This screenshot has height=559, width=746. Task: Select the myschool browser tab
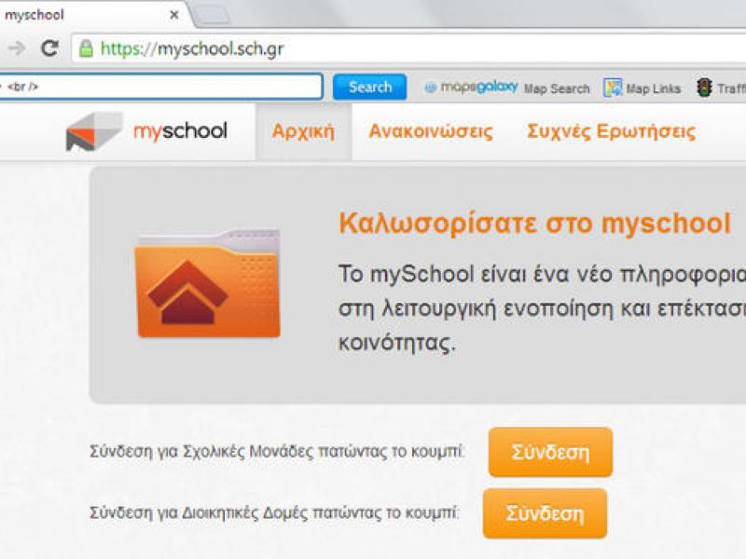[75, 14]
